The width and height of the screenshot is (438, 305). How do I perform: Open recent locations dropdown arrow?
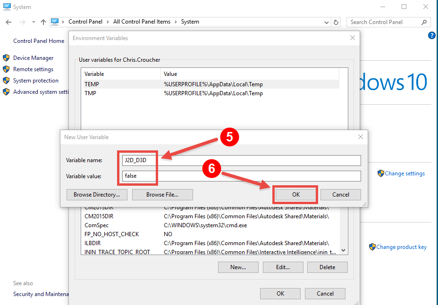(34, 22)
